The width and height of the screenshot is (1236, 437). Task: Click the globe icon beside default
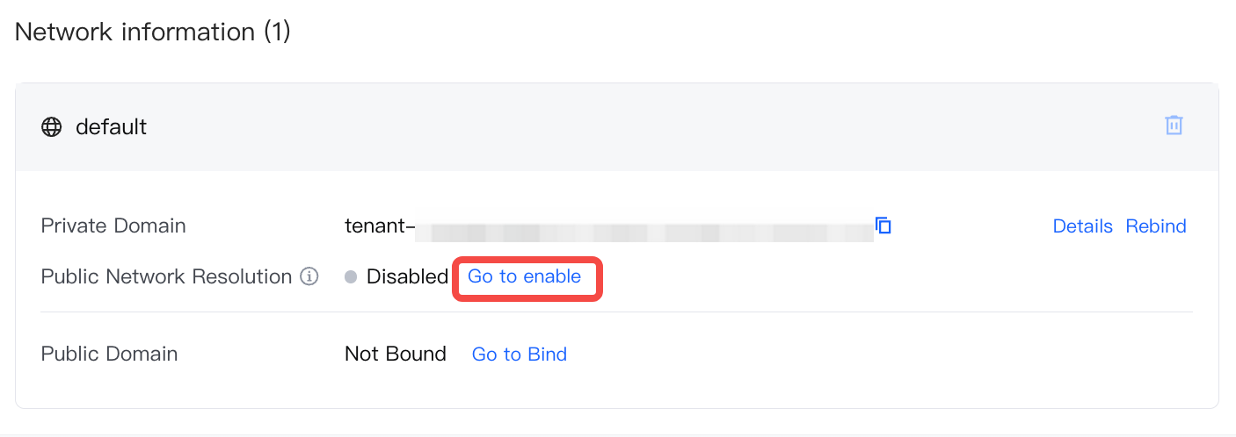52,127
